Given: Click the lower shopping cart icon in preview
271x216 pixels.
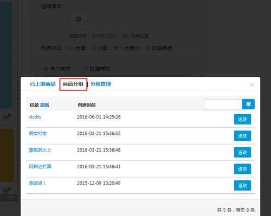Looking at the screenshot, I should [x=7, y=191].
